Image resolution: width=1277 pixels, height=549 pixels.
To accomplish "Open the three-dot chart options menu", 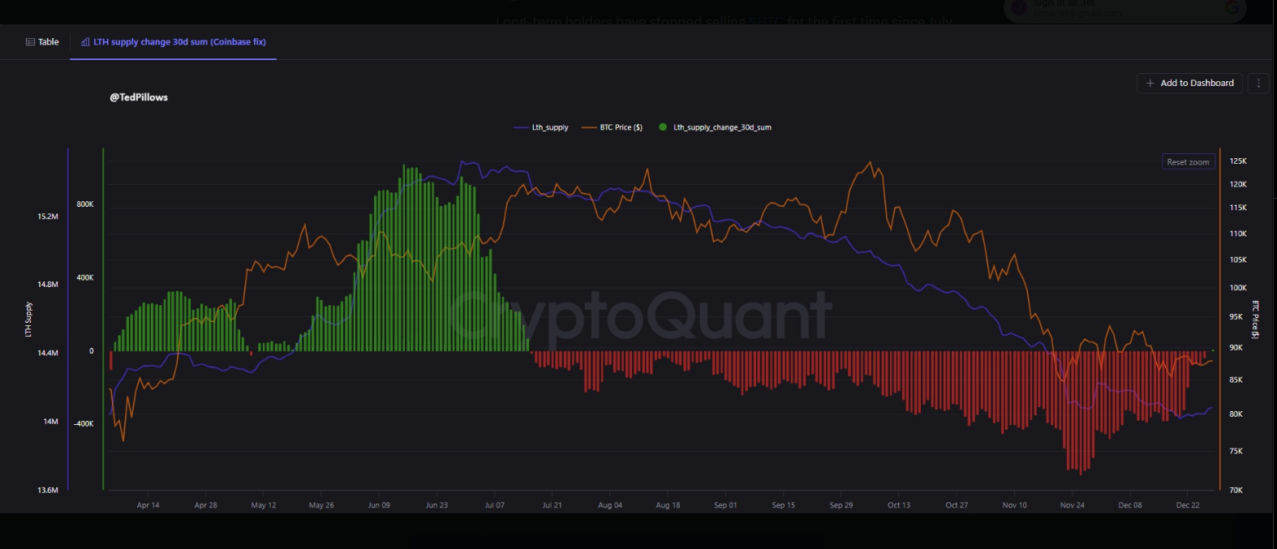I will 1258,83.
